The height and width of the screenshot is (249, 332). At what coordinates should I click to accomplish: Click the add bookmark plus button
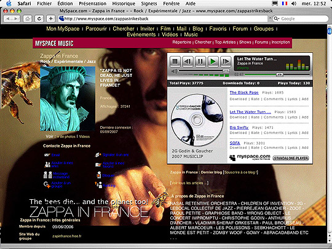(x=50, y=18)
